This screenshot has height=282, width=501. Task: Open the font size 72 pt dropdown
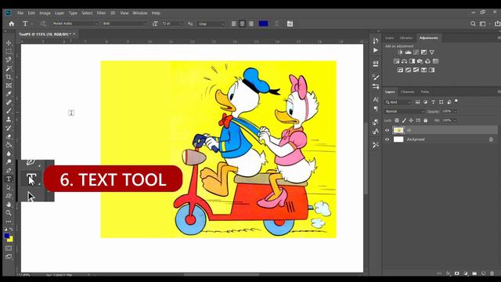[x=172, y=23]
